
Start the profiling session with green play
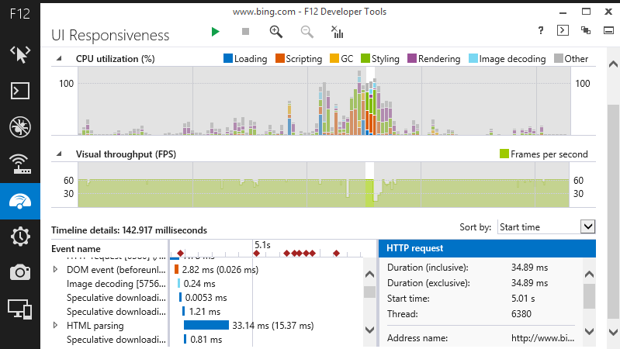pyautogui.click(x=215, y=32)
